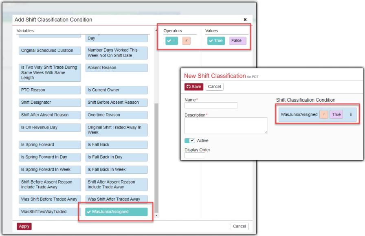Screen dimensions: 365x236
Task: Cancel the New Shift Classification form
Action: pyautogui.click(x=214, y=87)
